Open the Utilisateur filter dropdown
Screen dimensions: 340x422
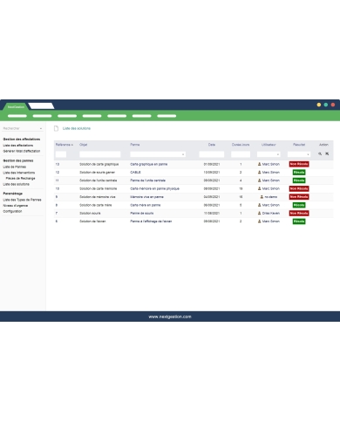[269, 154]
